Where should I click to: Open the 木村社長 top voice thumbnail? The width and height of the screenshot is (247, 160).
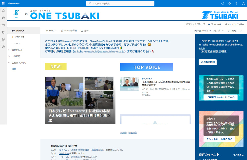pos(129,84)
